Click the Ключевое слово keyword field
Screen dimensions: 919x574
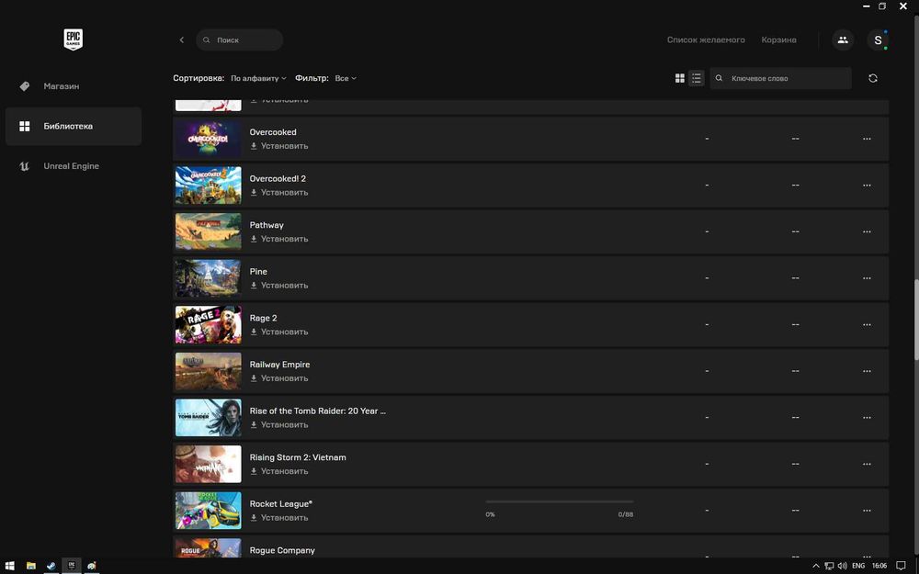pyautogui.click(x=780, y=78)
